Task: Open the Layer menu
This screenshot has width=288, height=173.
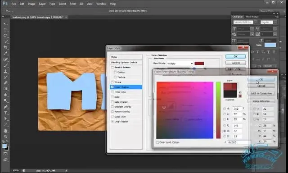Action: point(42,4)
